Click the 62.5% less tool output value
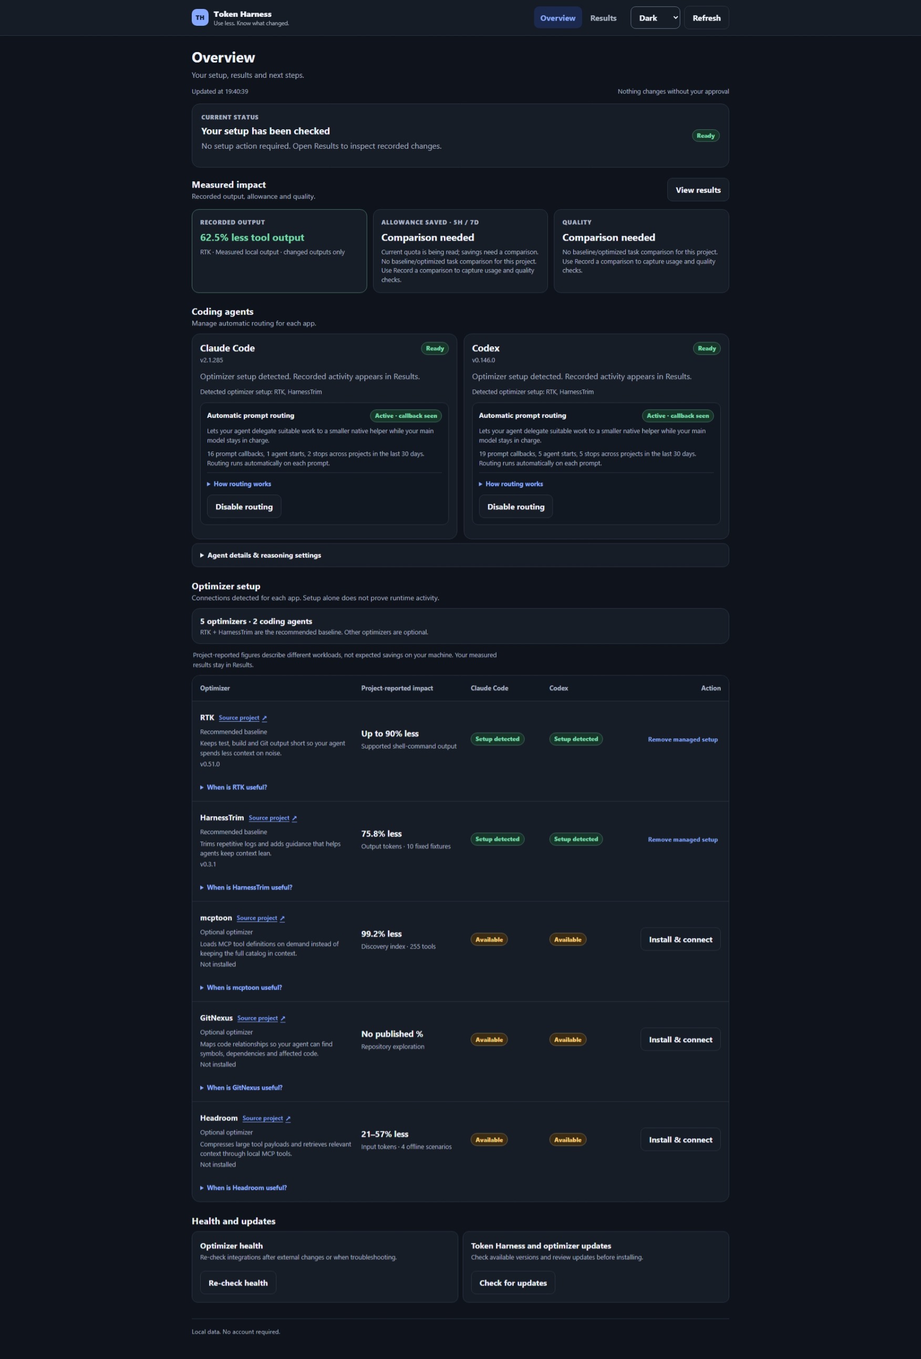The width and height of the screenshot is (921, 1359). point(252,238)
